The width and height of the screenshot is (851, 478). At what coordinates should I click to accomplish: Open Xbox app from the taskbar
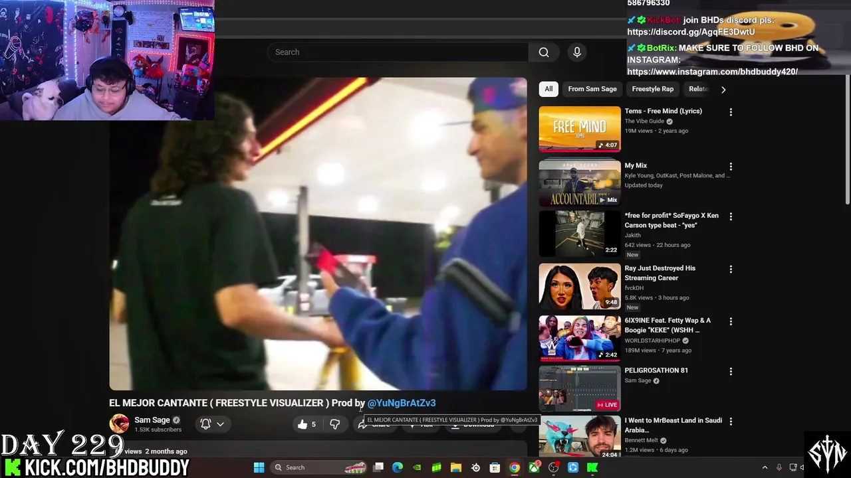[x=534, y=467]
